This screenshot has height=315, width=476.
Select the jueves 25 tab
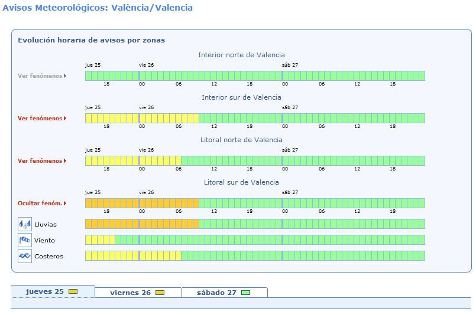coord(53,291)
